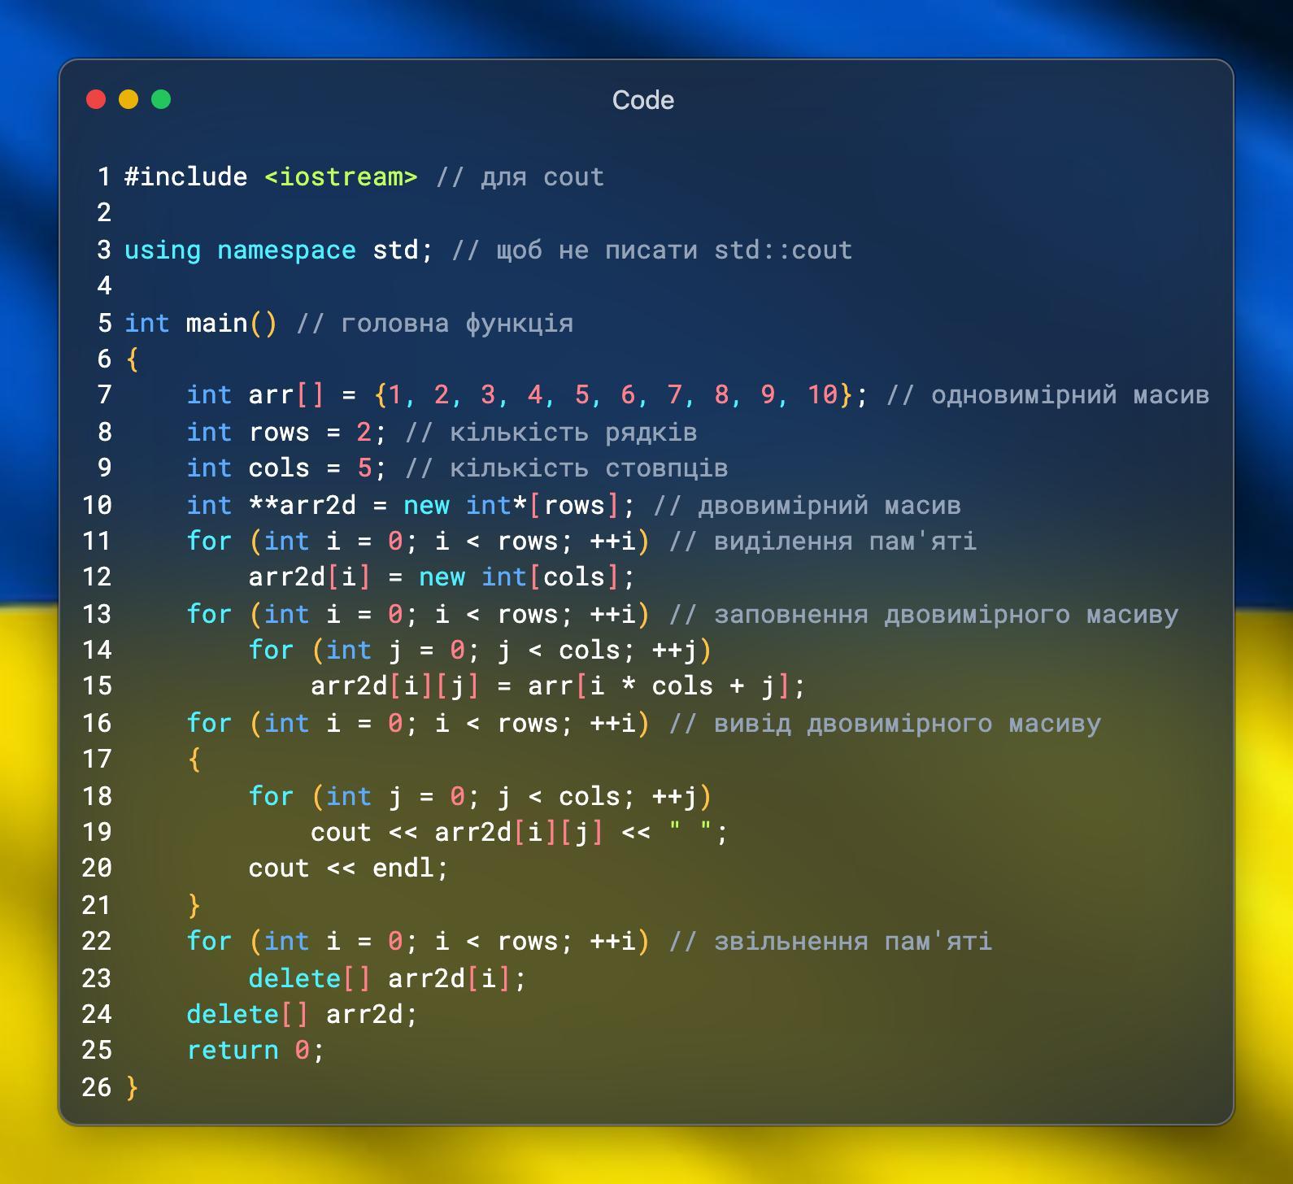Click line number 4 in the gutter

tap(104, 285)
